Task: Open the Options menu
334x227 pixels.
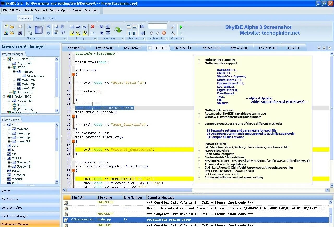Action: [x=66, y=10]
